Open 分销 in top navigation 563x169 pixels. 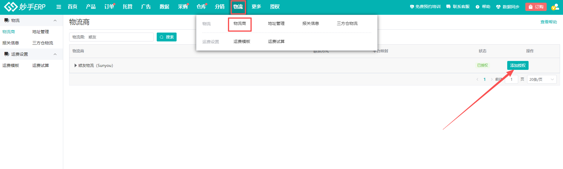[x=220, y=7]
